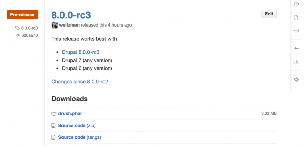Download Source code zip archive

click(72, 126)
